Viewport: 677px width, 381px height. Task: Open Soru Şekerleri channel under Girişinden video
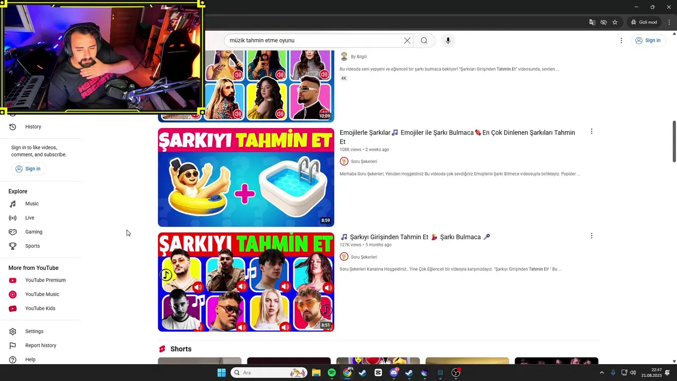point(364,257)
